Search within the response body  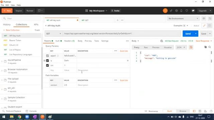[x=210, y=47]
